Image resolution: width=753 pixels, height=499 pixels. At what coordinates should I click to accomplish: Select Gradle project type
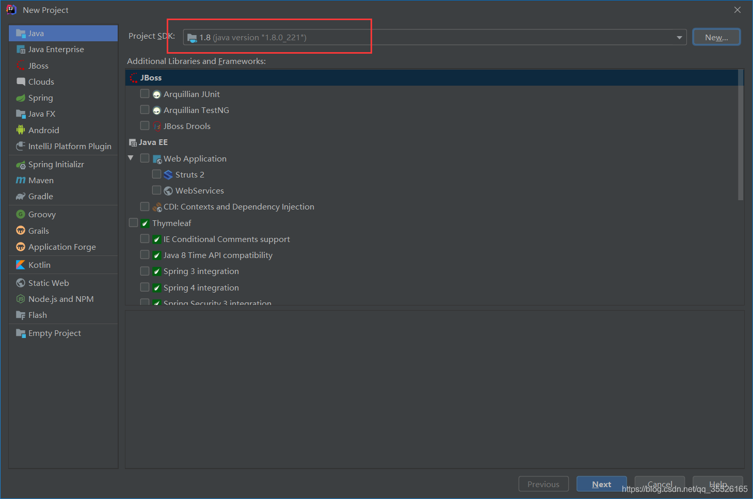63,197
